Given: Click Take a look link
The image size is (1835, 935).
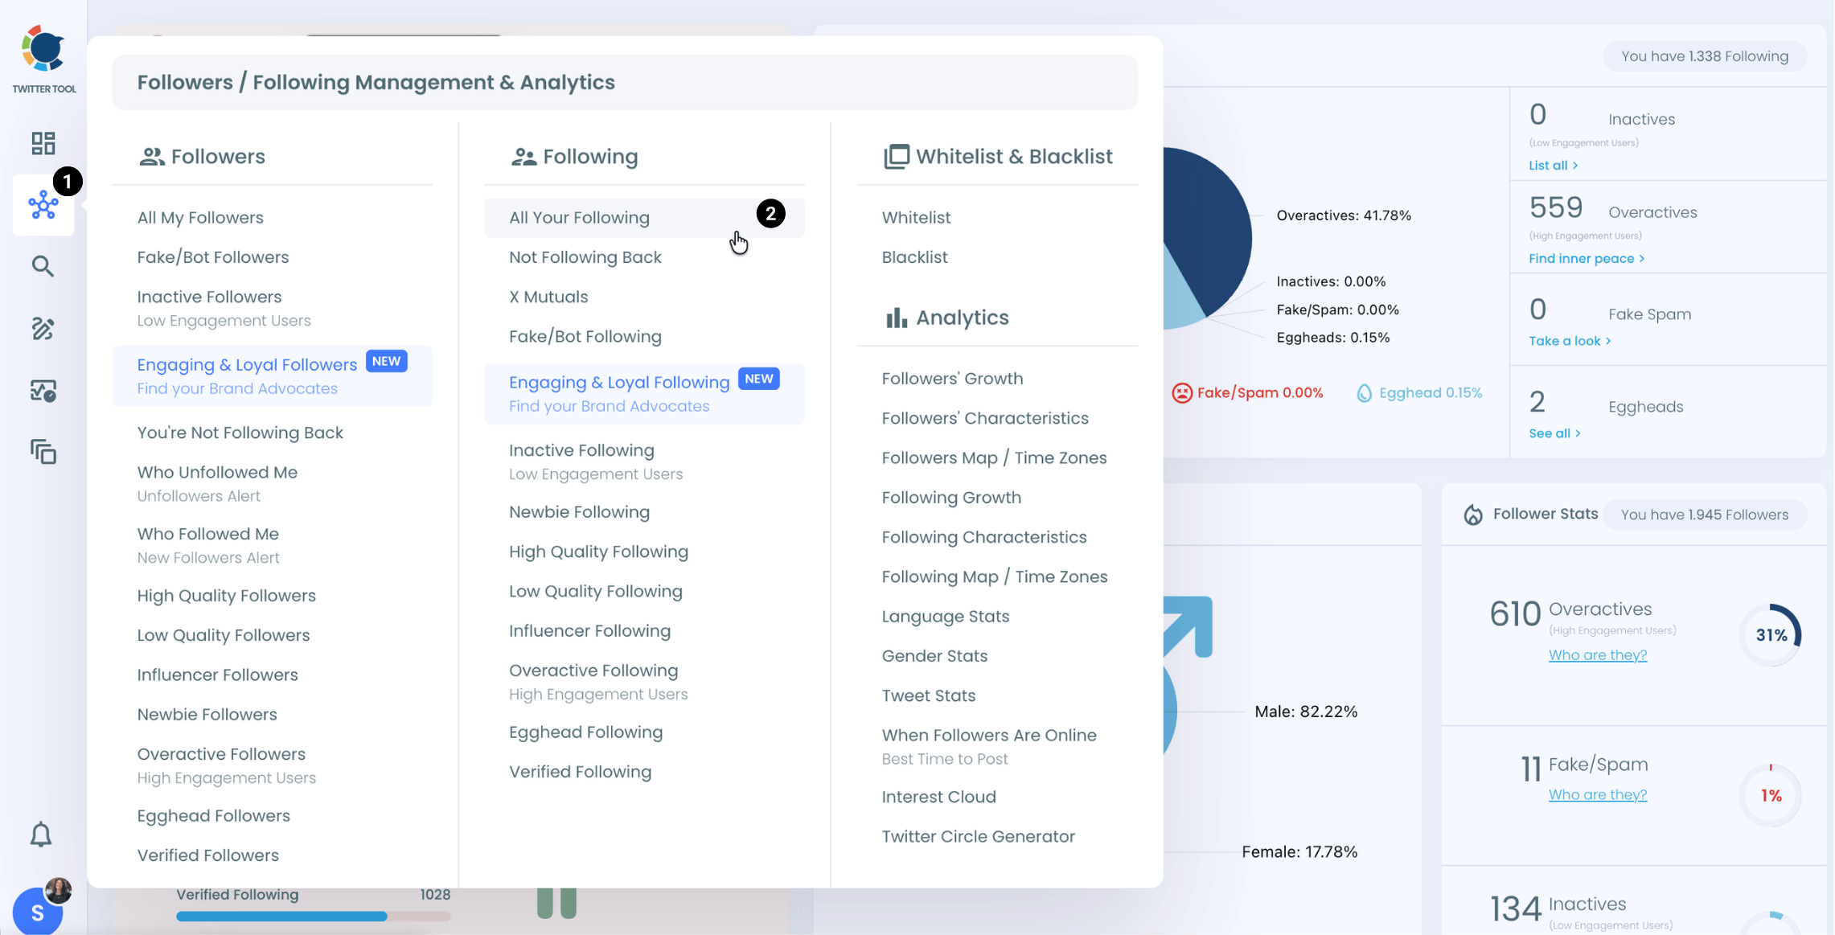Looking at the screenshot, I should point(1570,341).
